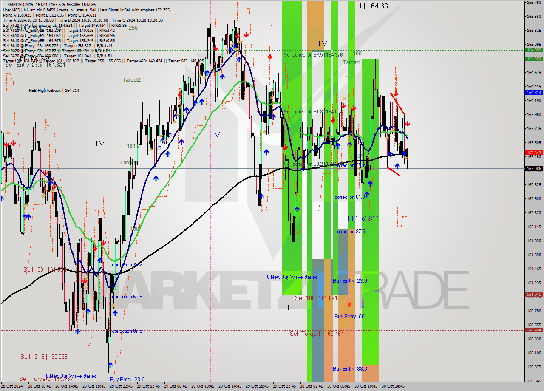
Task: Click the '28 Oct 18:45' time axis label
Action: pyautogui.click(x=94, y=386)
